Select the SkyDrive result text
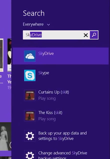The width and height of the screenshot is (110, 159). [46, 54]
